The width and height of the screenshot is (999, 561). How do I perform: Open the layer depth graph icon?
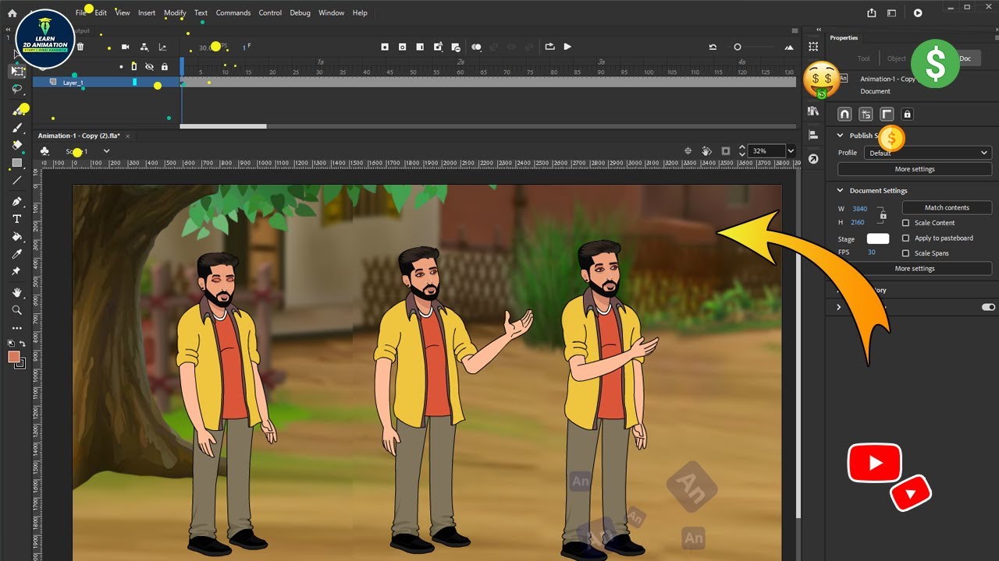(162, 47)
